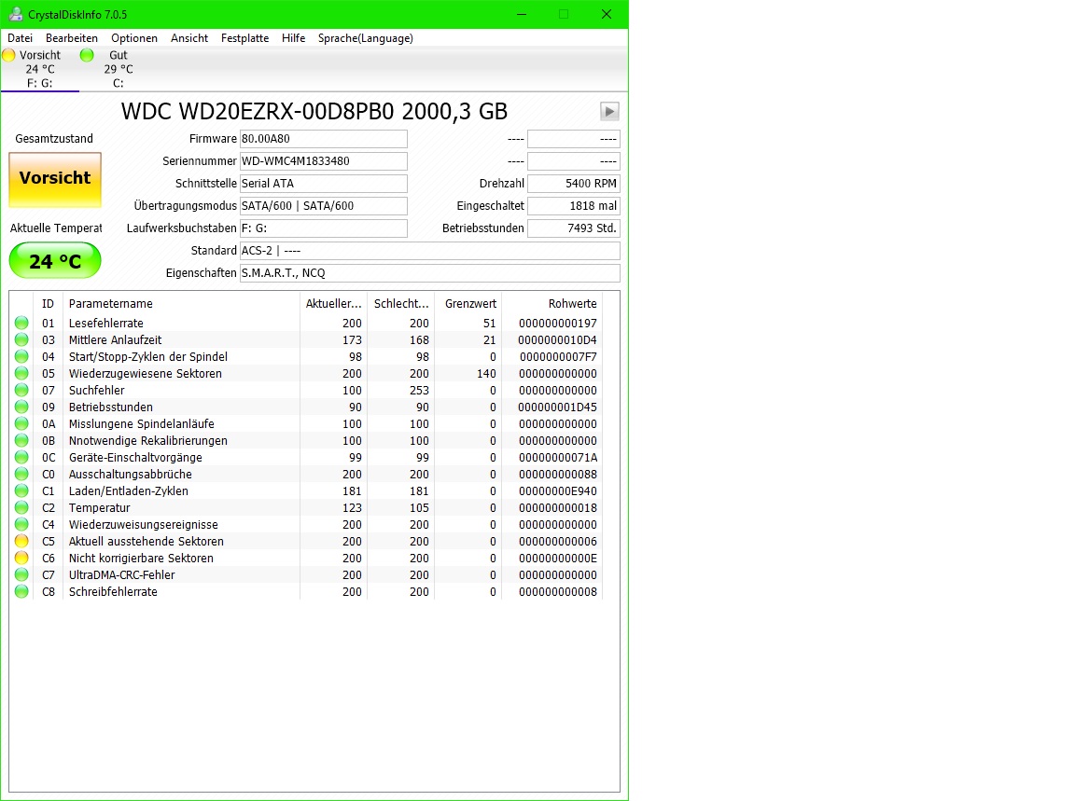Open the Datei menu
The width and height of the screenshot is (1075, 801).
[x=20, y=38]
